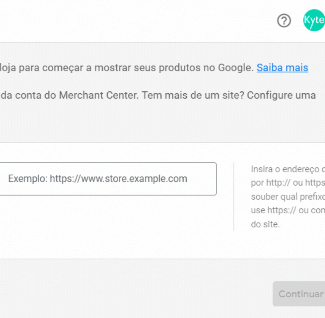Image resolution: width=325 pixels, height=318 pixels.
Task: Open the Kyte account avatar
Action: [x=314, y=20]
